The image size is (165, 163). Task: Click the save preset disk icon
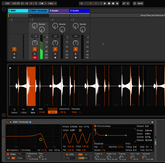point(153,122)
